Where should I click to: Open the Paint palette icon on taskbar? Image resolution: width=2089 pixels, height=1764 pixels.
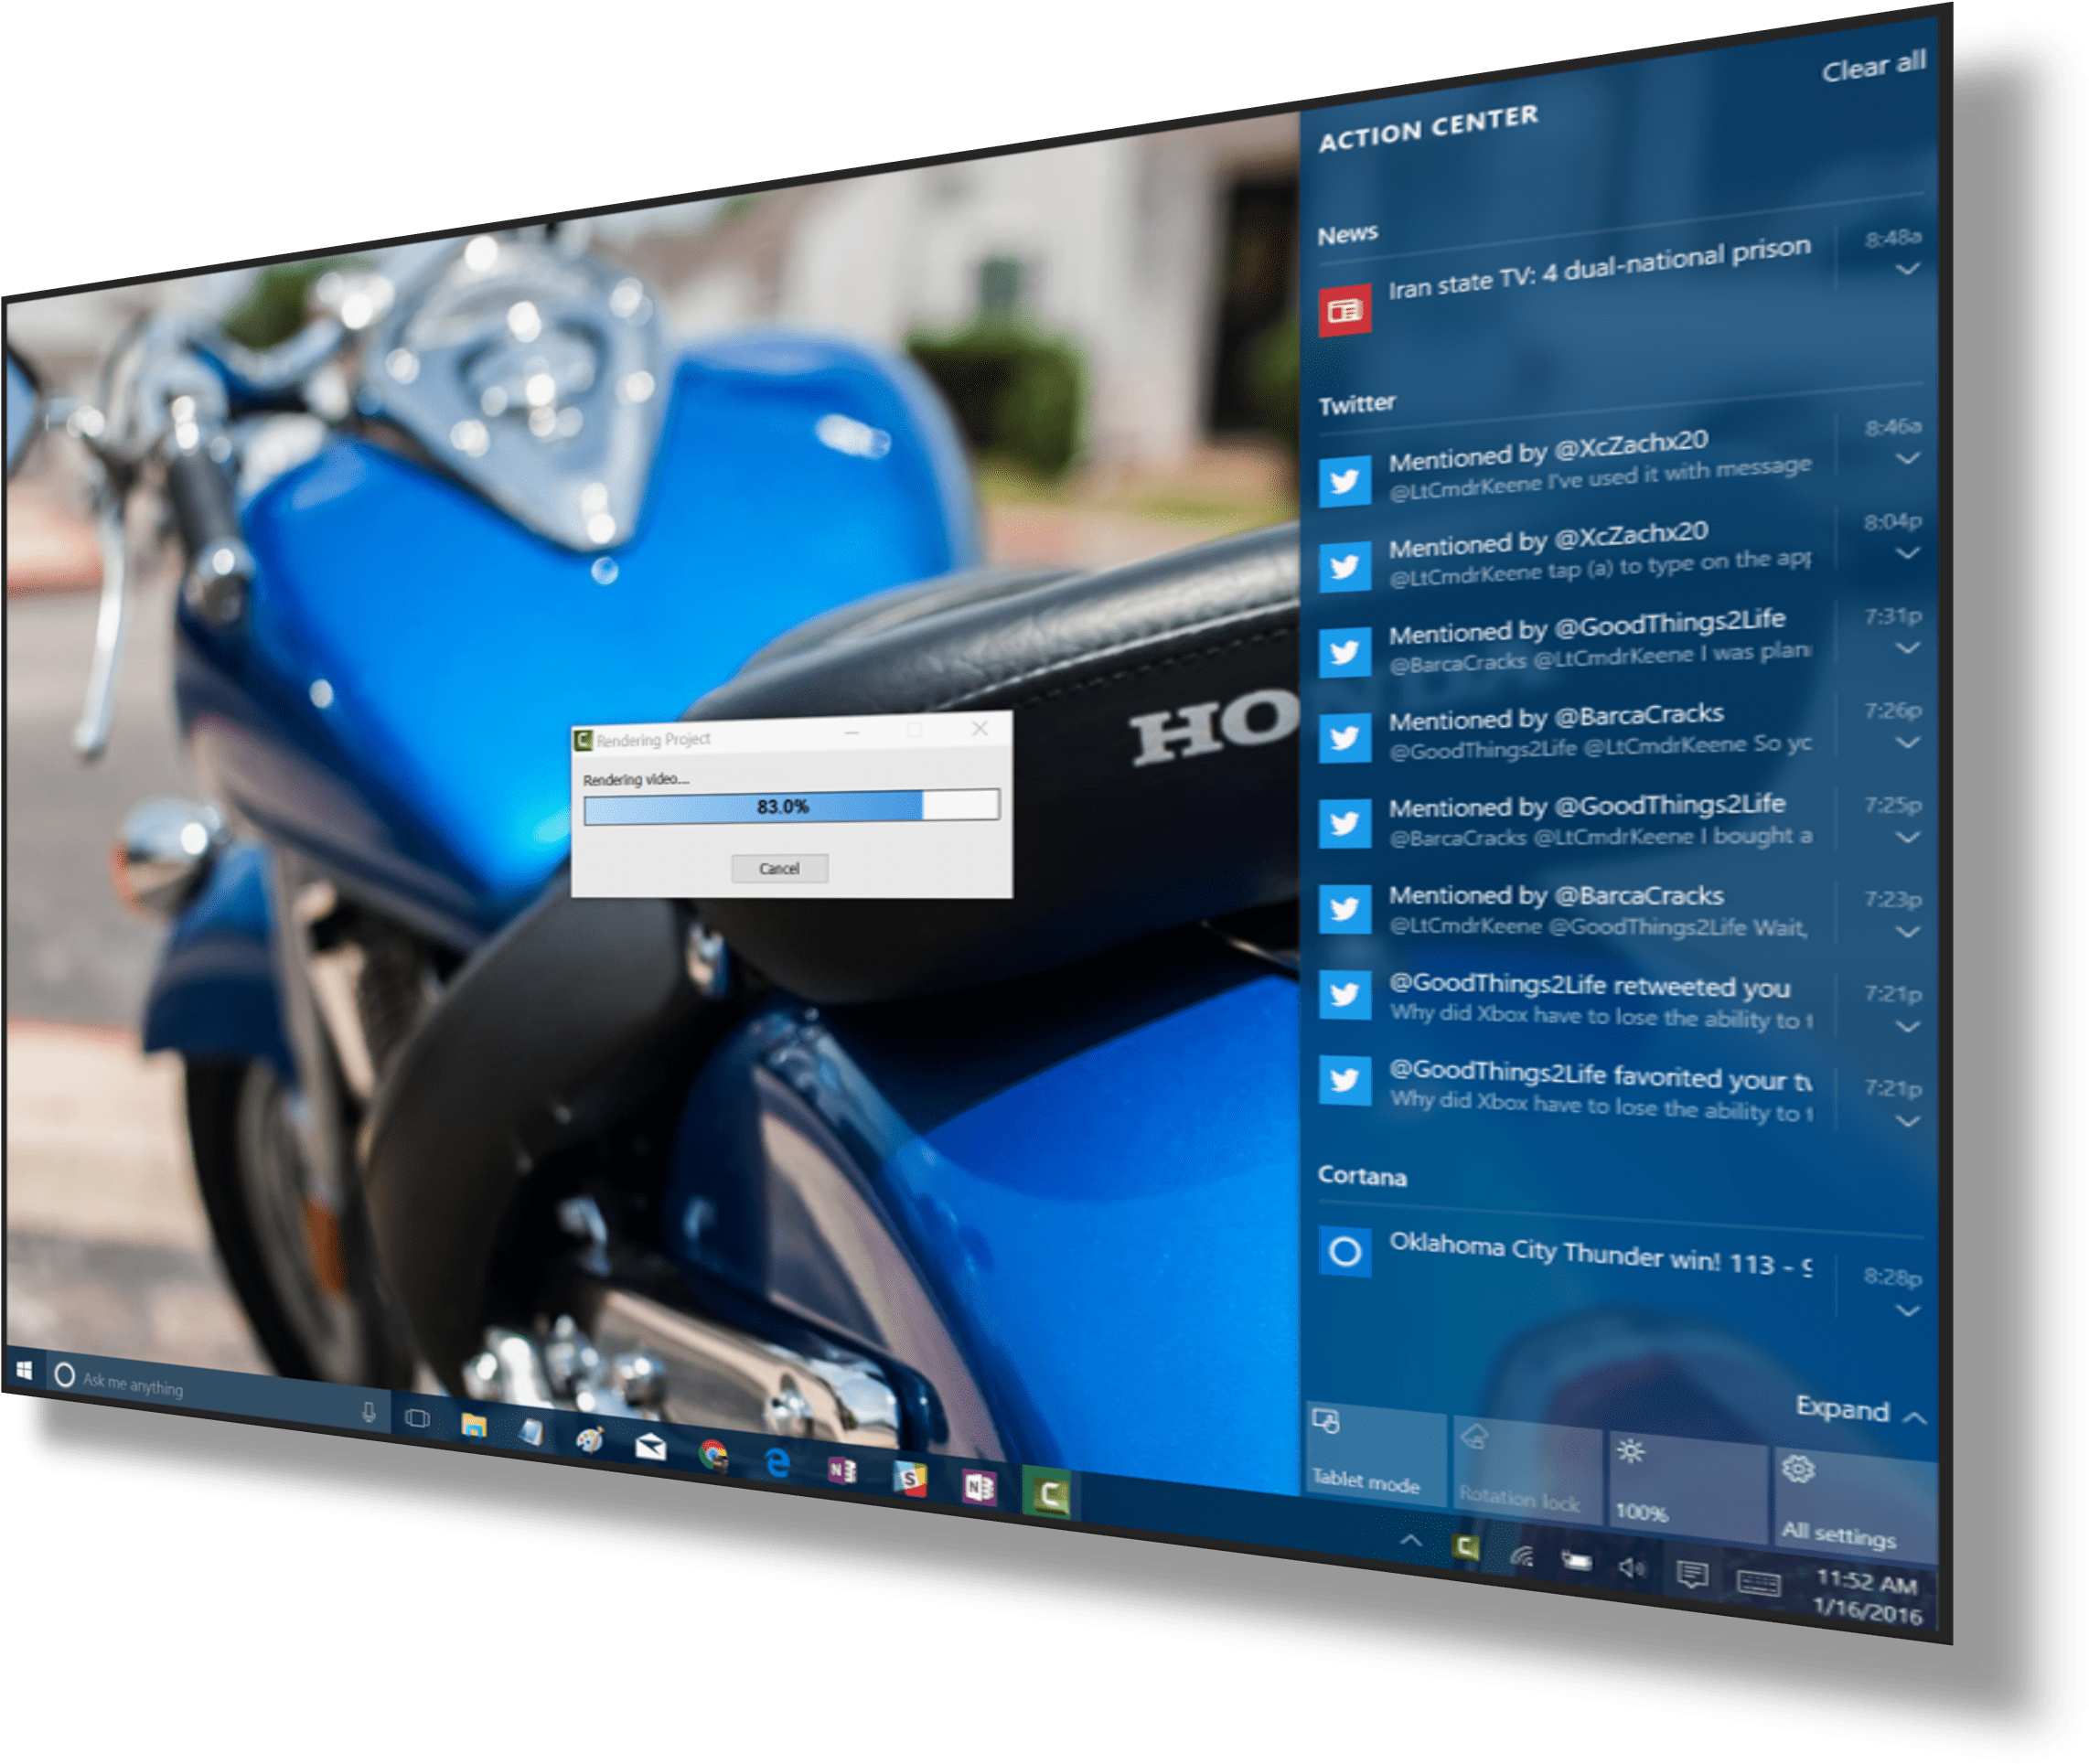coord(590,1439)
